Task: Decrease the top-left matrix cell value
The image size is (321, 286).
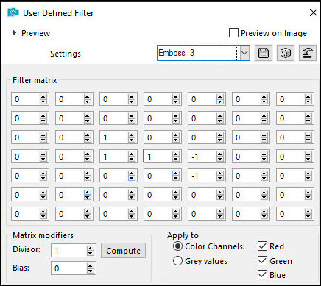Action: click(43, 101)
